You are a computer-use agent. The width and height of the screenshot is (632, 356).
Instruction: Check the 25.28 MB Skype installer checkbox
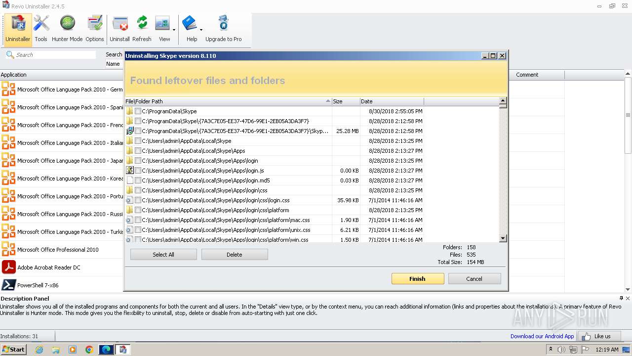click(x=138, y=131)
